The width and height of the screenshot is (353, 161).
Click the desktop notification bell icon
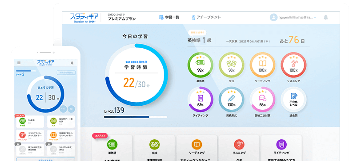325,17
